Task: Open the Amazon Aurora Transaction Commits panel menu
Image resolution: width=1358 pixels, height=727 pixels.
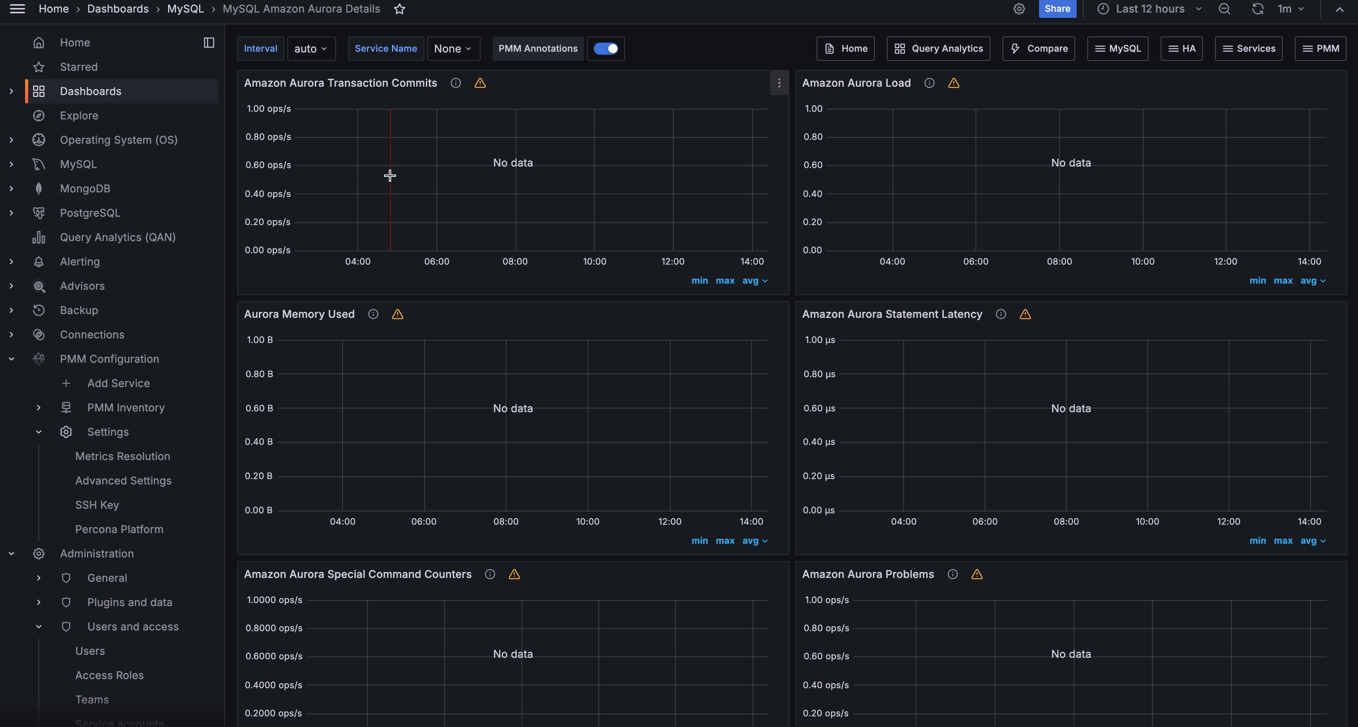Action: [779, 83]
